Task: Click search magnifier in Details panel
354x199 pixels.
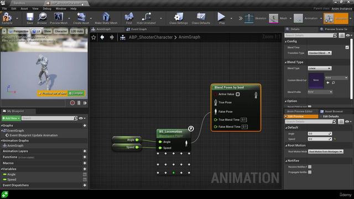Action: coord(335,35)
